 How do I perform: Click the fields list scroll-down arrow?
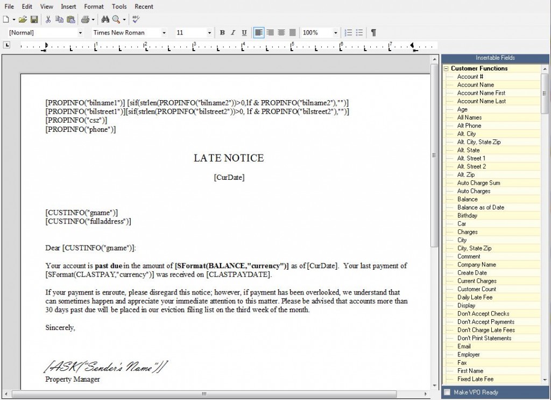coord(545,380)
